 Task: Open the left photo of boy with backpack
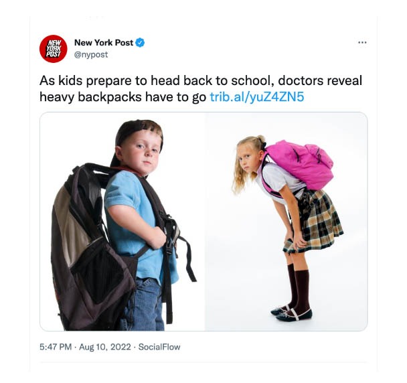123,222
